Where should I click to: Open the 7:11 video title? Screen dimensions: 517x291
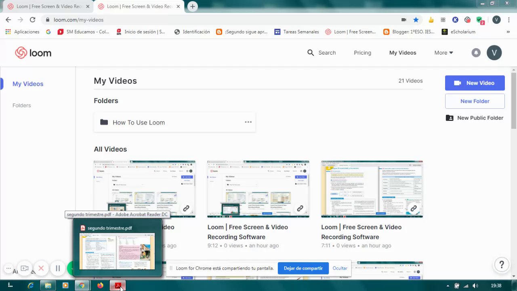(361, 232)
